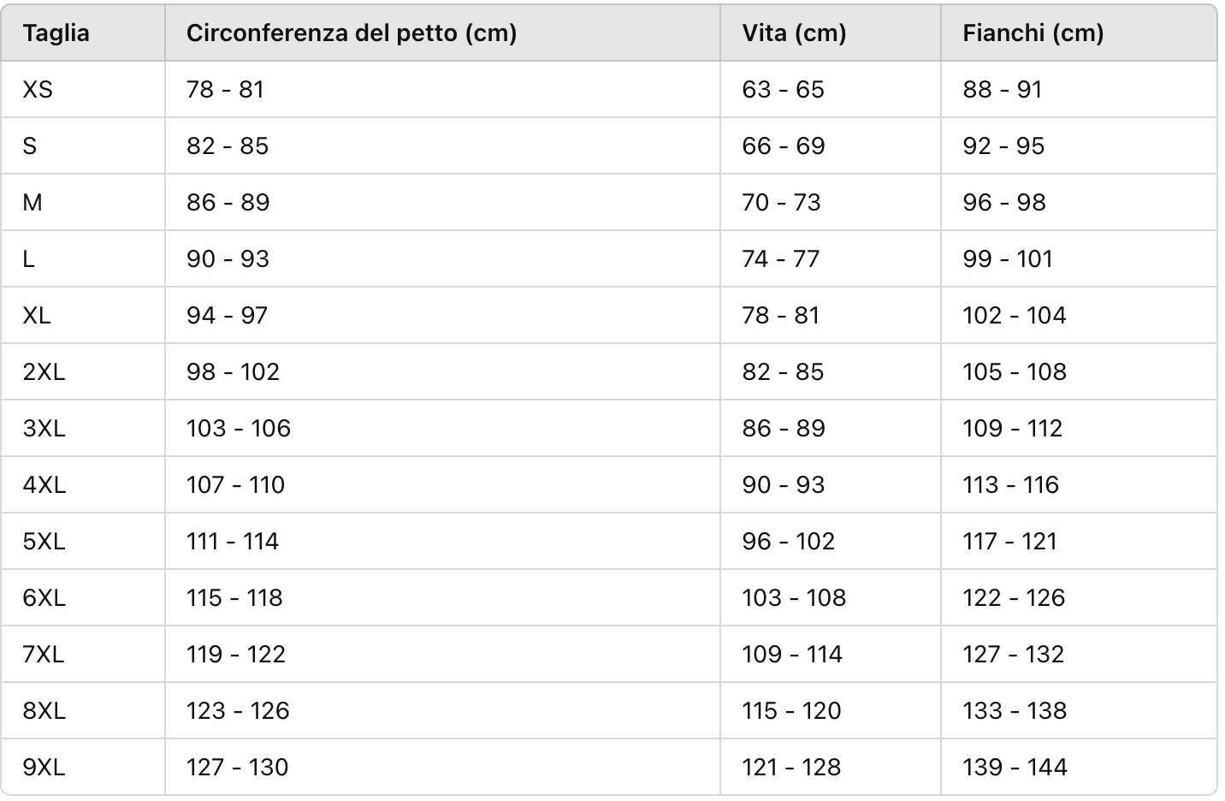Image resolution: width=1225 pixels, height=801 pixels.
Task: Select the XL size cell
Action: [x=37, y=315]
